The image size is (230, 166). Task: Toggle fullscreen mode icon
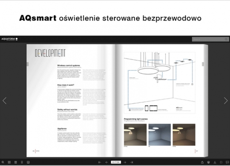point(221,162)
